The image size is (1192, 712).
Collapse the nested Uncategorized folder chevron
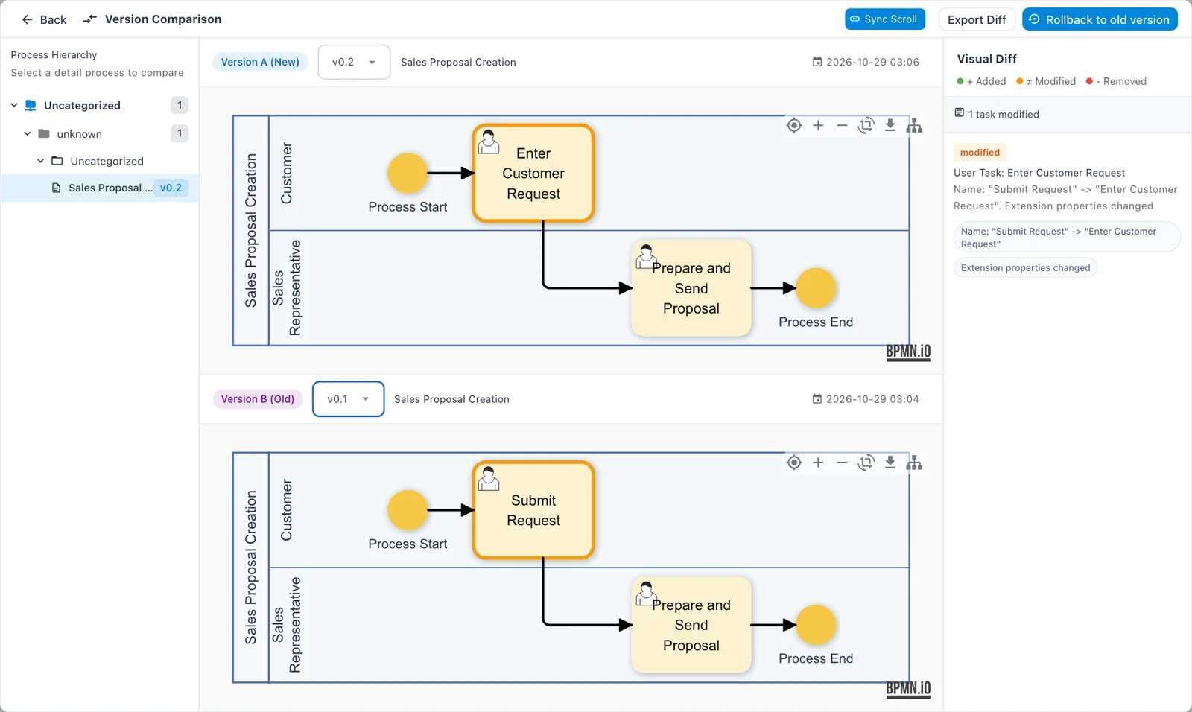(x=41, y=161)
